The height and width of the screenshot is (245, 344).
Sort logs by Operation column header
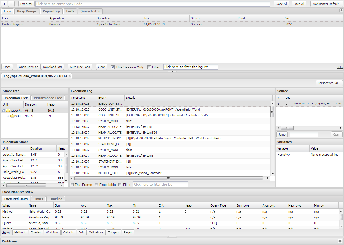tap(119, 18)
